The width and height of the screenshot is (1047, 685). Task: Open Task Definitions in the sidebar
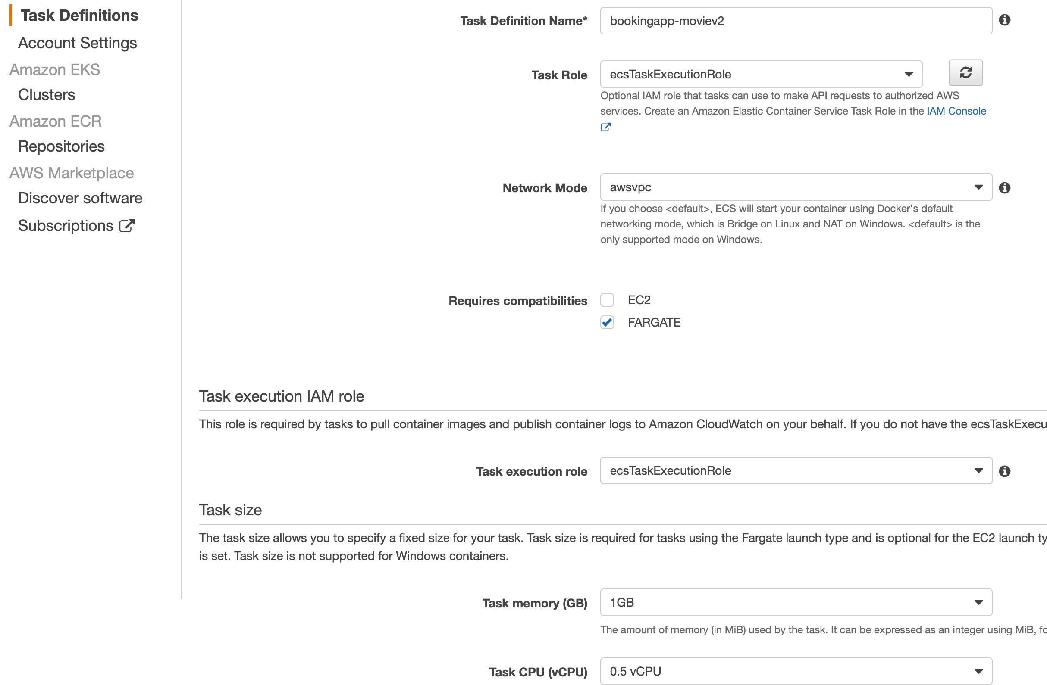click(x=79, y=16)
